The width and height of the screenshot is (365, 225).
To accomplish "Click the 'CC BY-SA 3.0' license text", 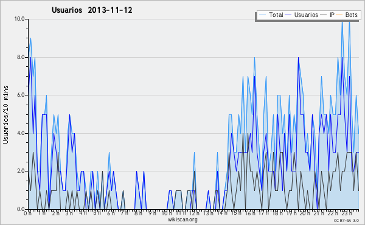I will point(346,221).
